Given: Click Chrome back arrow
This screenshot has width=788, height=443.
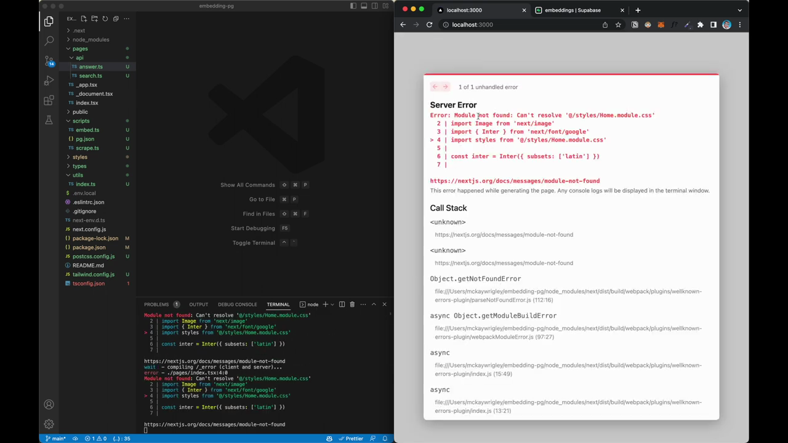Looking at the screenshot, I should click(x=403, y=25).
